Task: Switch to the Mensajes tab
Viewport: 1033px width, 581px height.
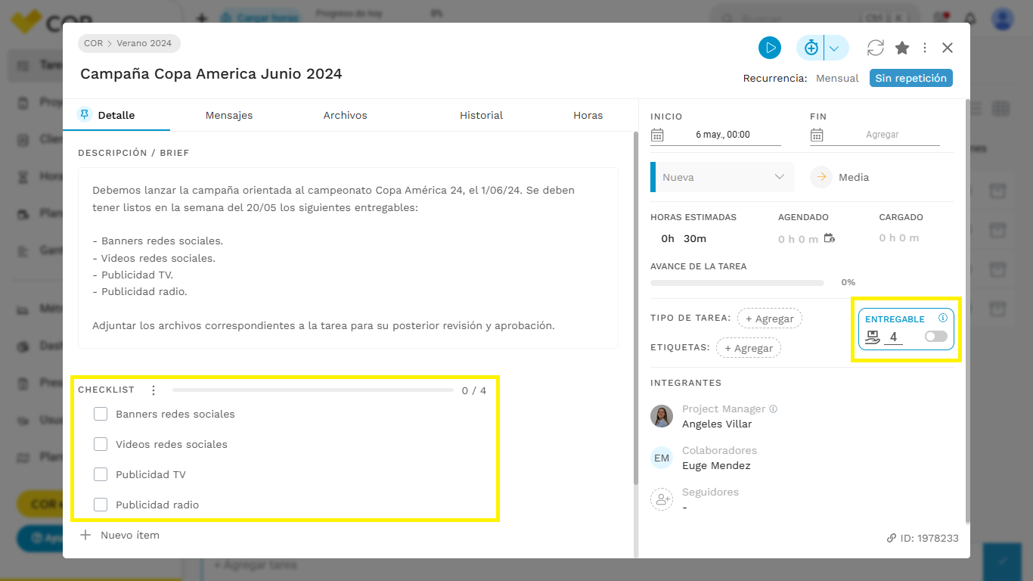Action: tap(229, 115)
